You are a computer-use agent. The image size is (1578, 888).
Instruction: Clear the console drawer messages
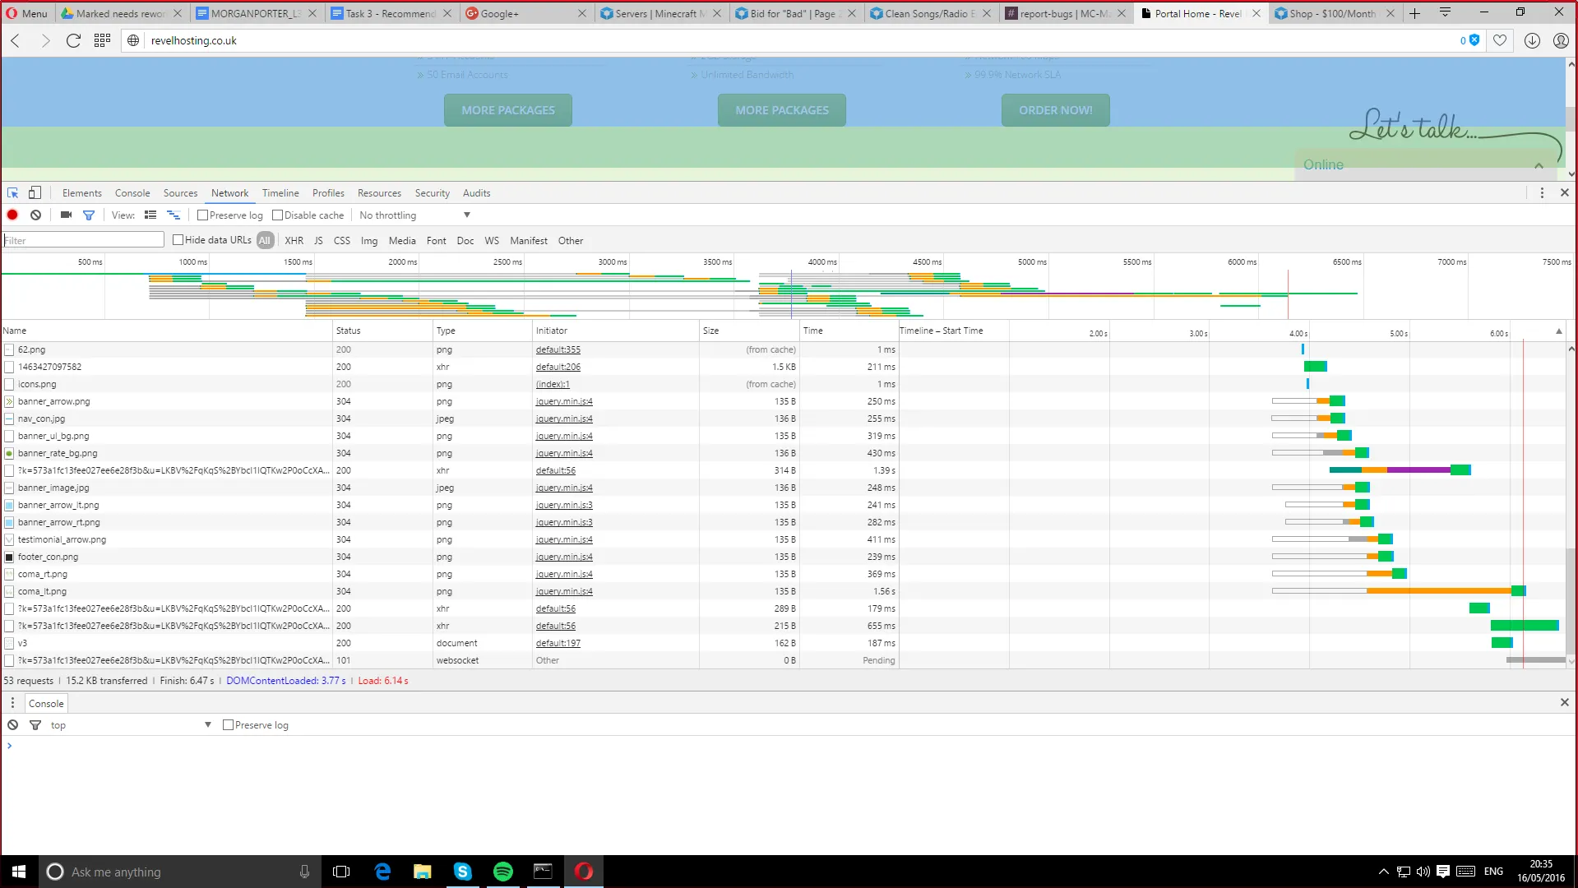(13, 724)
